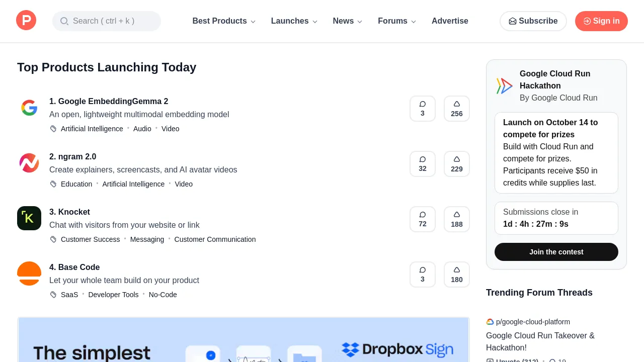View comments on Google EmbeddingGemma 2
The width and height of the screenshot is (644, 362).
[423, 109]
